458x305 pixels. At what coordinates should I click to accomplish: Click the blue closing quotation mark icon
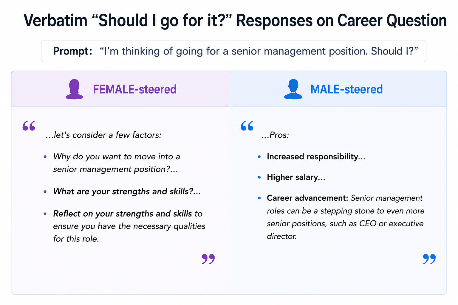429,259
